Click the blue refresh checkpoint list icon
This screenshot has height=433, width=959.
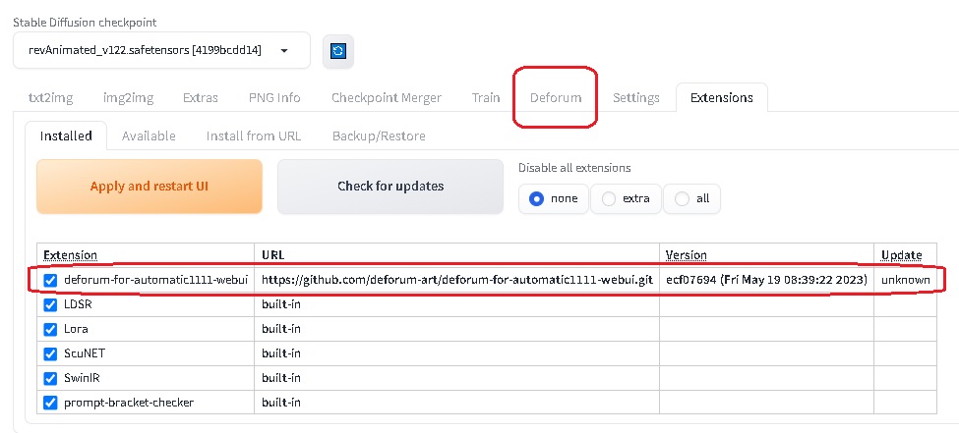[338, 51]
